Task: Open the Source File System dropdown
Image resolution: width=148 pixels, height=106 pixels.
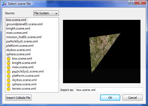Action: 46,13
